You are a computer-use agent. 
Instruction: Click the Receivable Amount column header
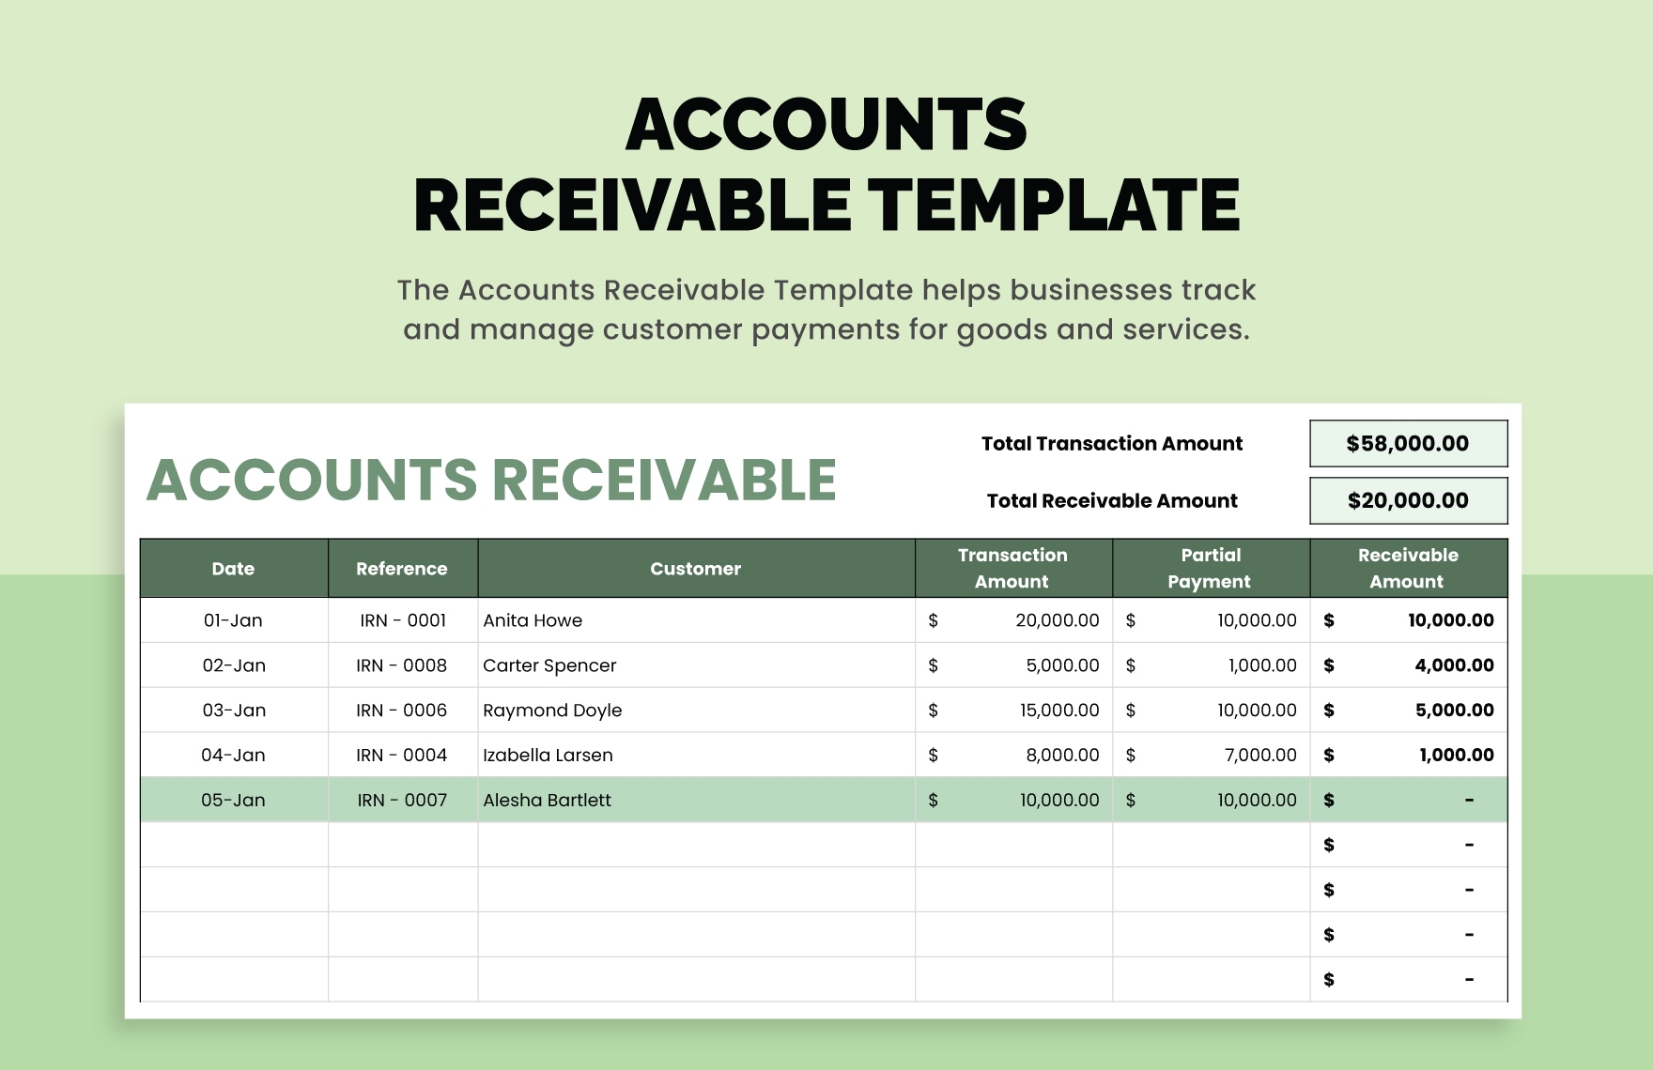tap(1406, 568)
